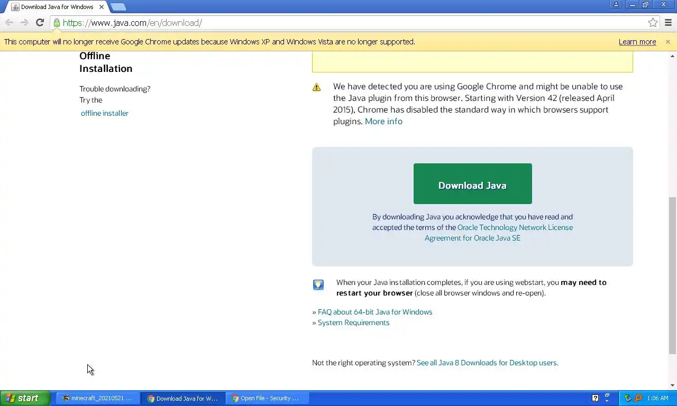Click the vertical scrollbar thumb
677x406 pixels.
[x=672, y=275]
